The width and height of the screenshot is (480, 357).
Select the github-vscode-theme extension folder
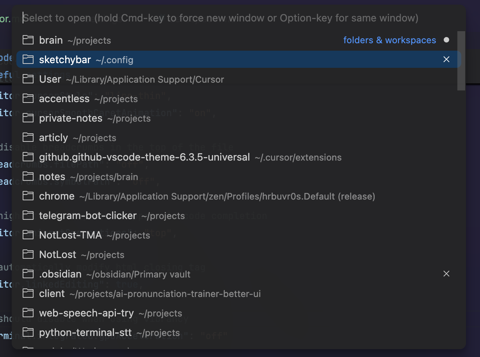coord(144,157)
